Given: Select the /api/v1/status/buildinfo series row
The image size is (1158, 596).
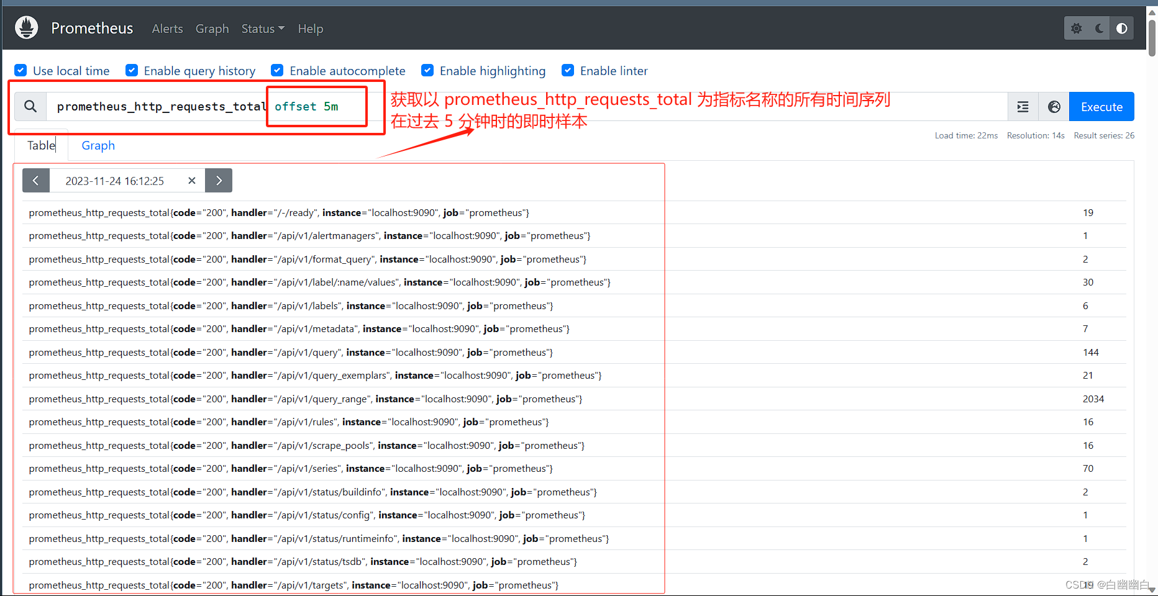Looking at the screenshot, I should (x=574, y=492).
